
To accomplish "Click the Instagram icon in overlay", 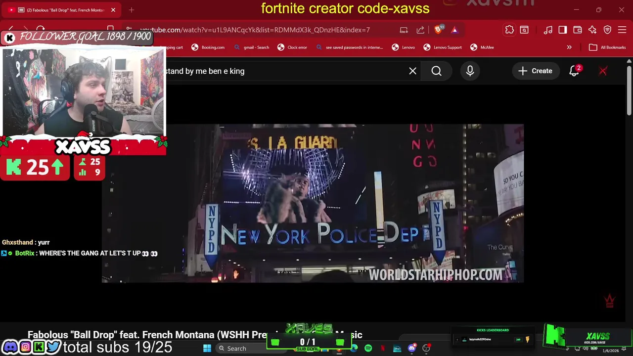I will 25,347.
